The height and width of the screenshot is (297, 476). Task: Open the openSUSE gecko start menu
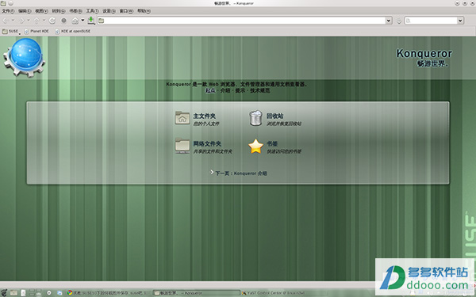pos(4,293)
